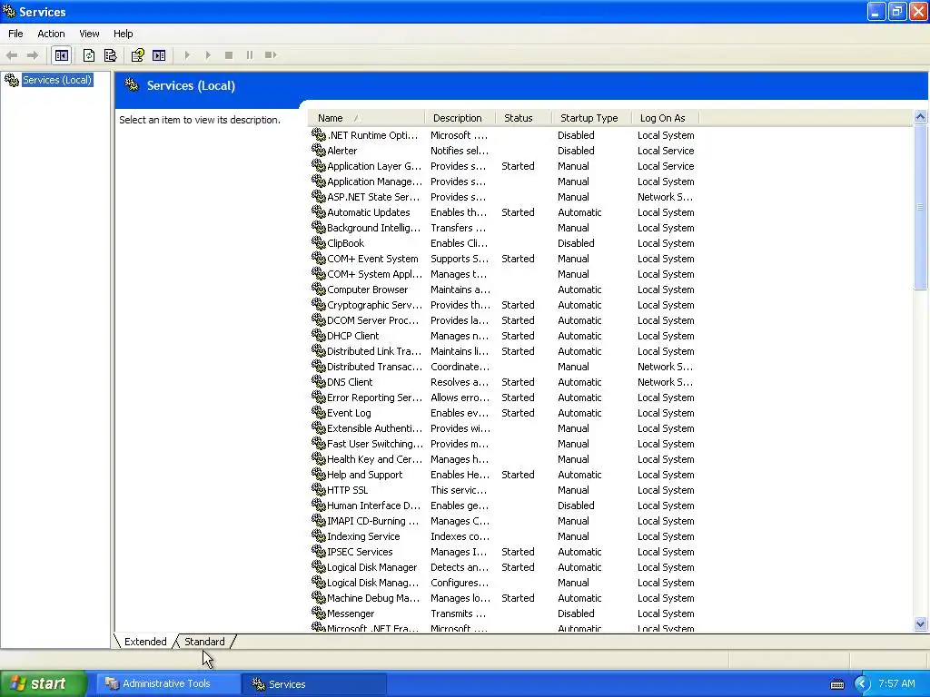Viewport: 930px width, 697px height.
Task: Select Distributed Link Tra... service
Action: [373, 351]
